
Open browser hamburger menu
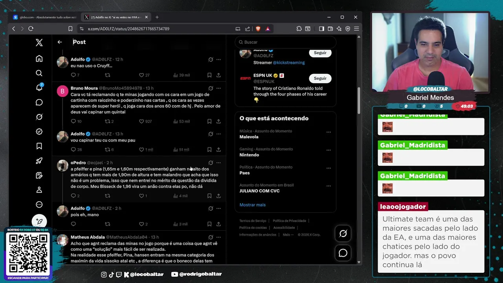pyautogui.click(x=356, y=29)
